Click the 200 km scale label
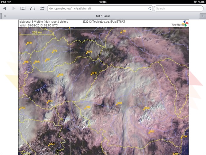The height and width of the screenshot is (155, 206). point(37,32)
